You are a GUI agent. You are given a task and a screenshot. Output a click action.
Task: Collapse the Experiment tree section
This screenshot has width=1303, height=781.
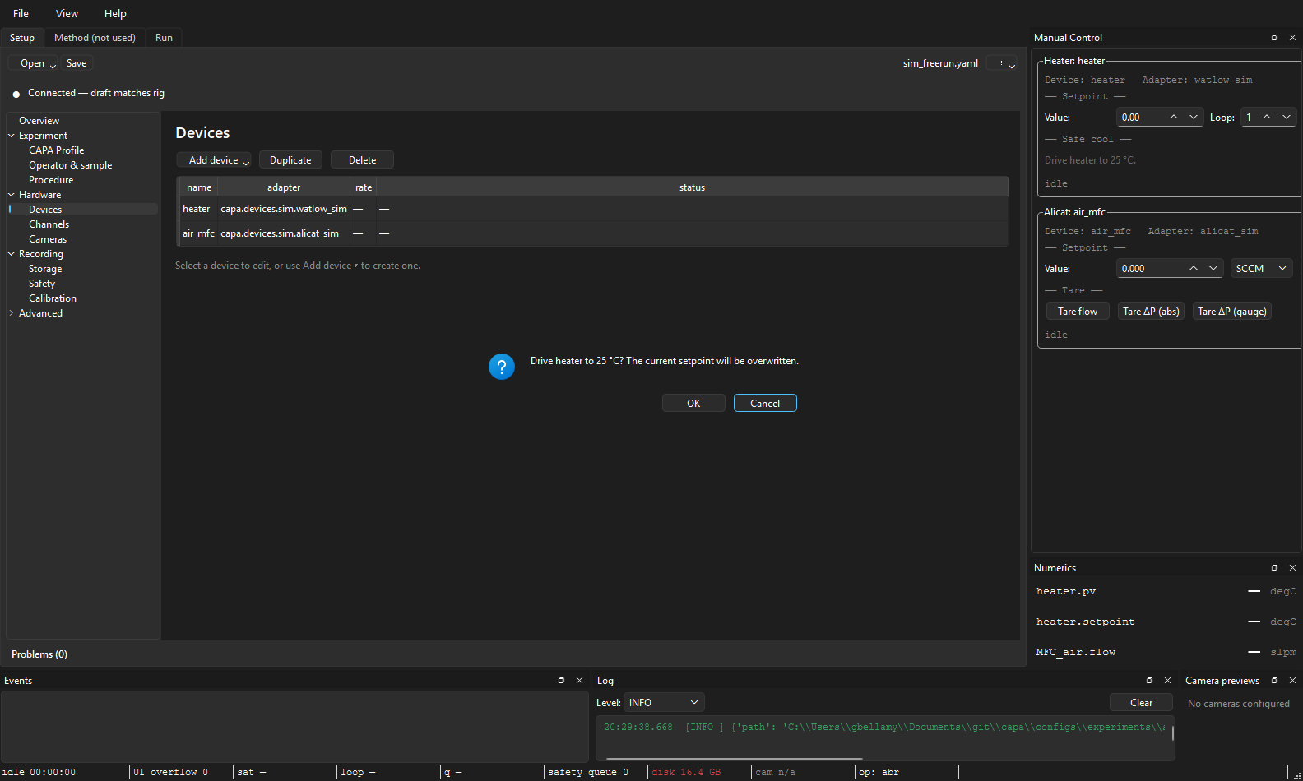pyautogui.click(x=12, y=136)
